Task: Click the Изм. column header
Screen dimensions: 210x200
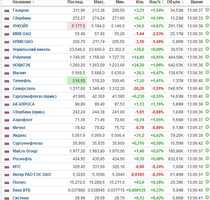Action: (x=140, y=2)
